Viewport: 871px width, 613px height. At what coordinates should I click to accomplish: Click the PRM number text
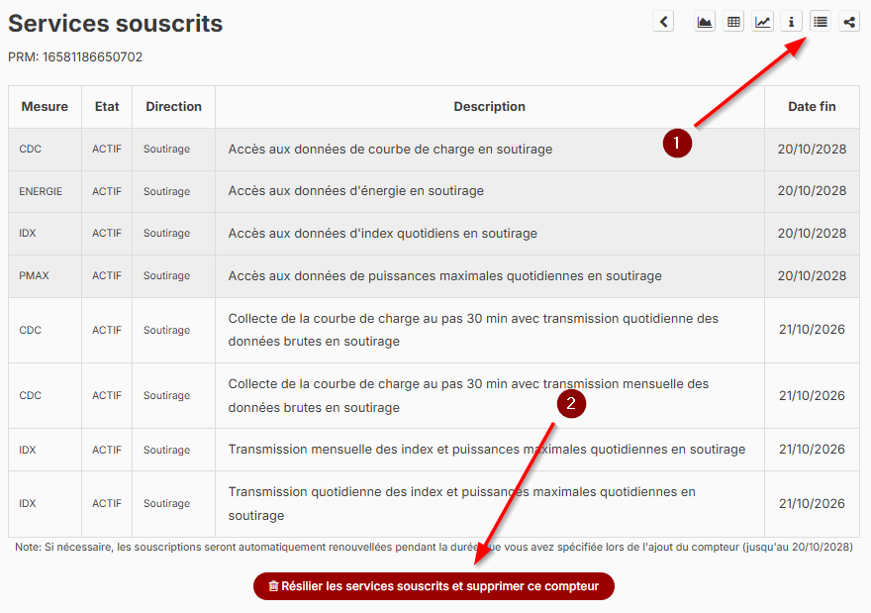[75, 57]
